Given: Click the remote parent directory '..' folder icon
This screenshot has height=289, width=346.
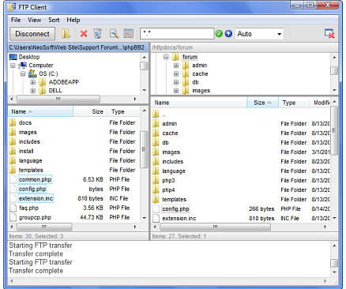Looking at the screenshot, I should [156, 114].
